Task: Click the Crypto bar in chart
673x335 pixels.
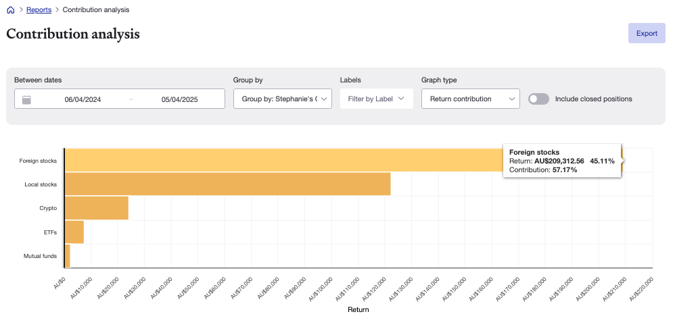Action: coord(96,208)
